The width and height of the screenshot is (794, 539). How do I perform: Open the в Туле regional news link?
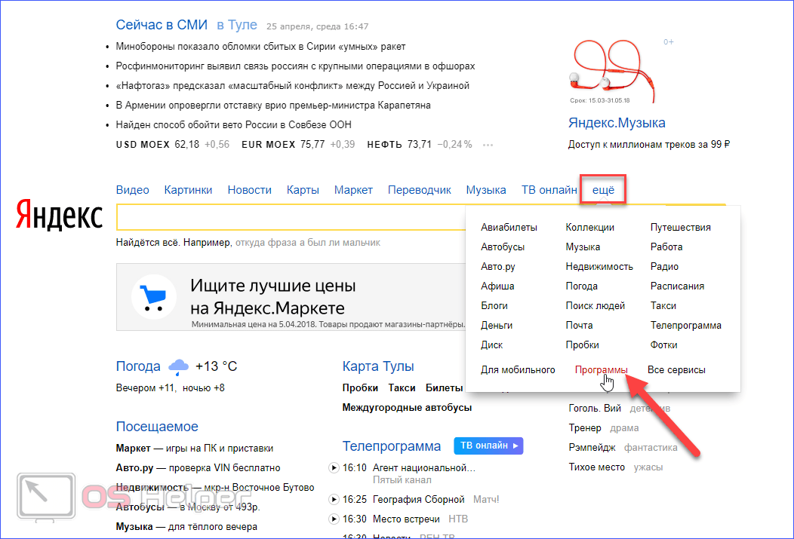coord(237,25)
